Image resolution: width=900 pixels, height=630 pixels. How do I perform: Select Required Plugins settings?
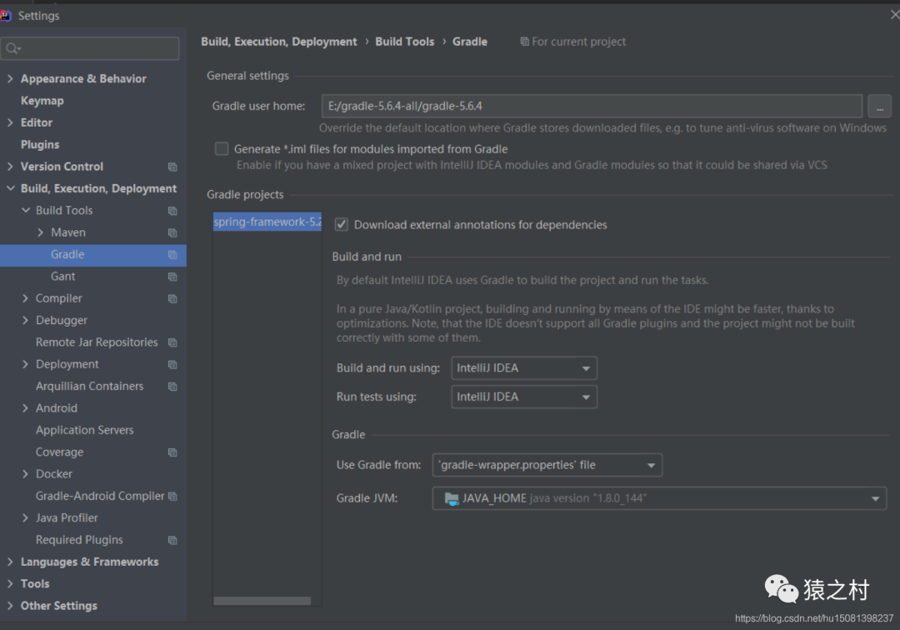(x=79, y=540)
